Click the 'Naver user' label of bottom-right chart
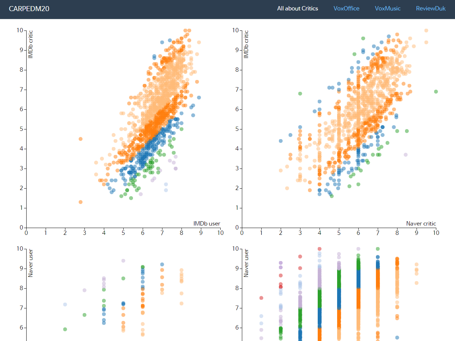Screen dimensions: 455x341 click(247, 263)
